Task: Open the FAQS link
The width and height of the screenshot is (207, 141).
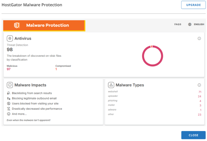Action: pyautogui.click(x=178, y=24)
